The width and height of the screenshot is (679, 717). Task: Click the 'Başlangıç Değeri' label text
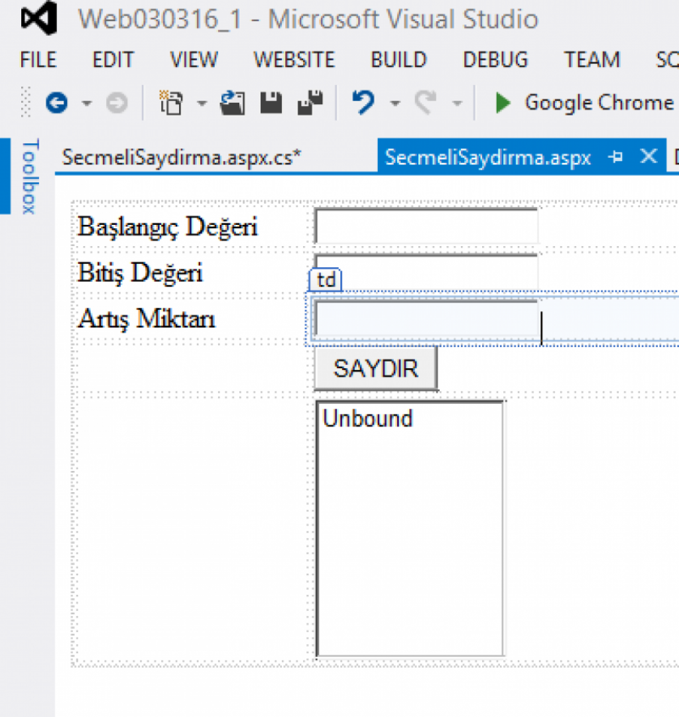[x=167, y=227]
